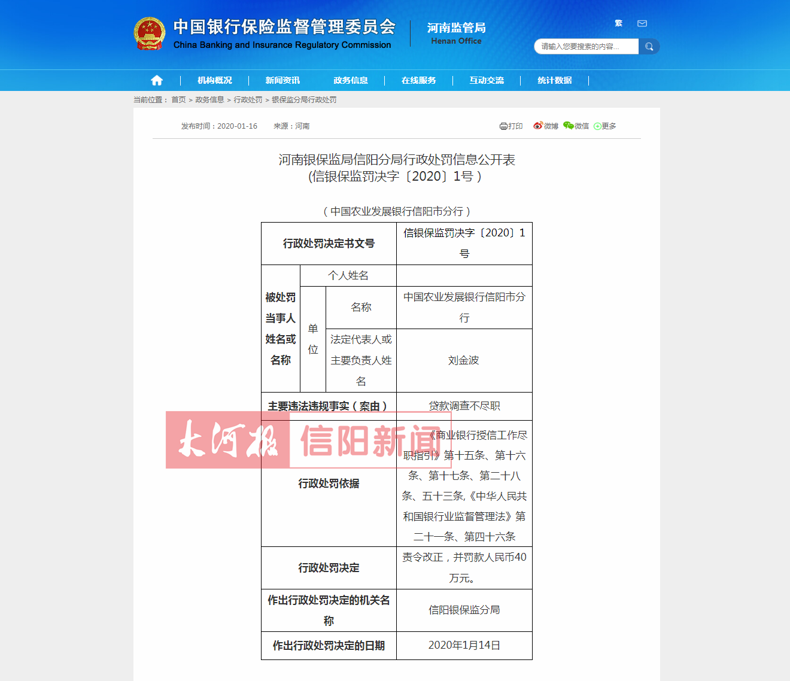Screen dimensions: 790x681
Task: Click the commission title banner text
Action: pyautogui.click(x=284, y=34)
